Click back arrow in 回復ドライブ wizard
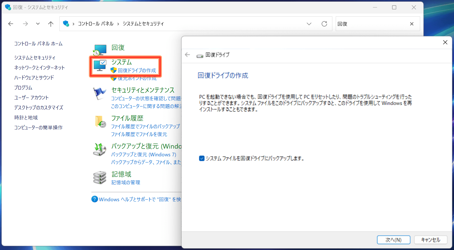Image resolution: width=454 pixels, height=250 pixels. point(187,55)
